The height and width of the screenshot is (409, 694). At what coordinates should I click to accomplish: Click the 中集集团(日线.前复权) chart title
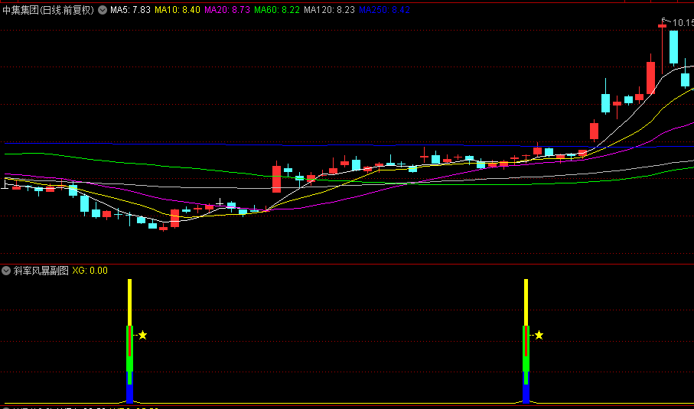click(48, 10)
